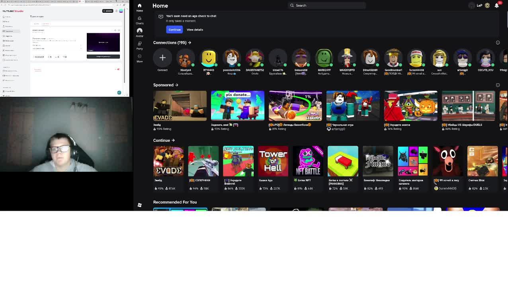Viewport: 508px width, 286px height.
Task: Open friend COCUTE_XYU's avatar
Action: click(x=486, y=58)
